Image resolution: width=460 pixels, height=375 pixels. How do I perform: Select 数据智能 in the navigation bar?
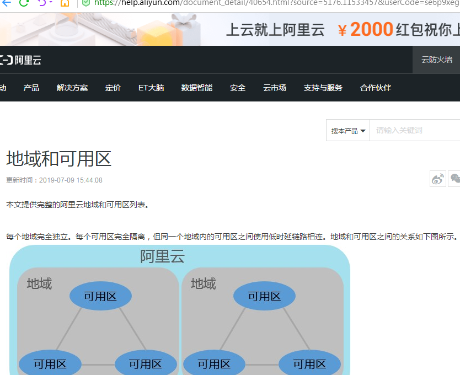pos(197,88)
